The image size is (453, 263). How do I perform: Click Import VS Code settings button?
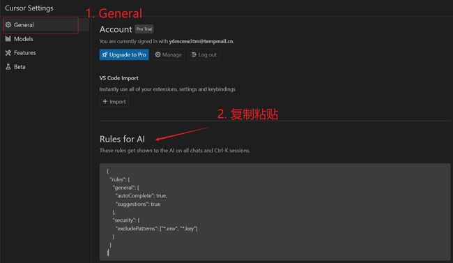point(114,102)
